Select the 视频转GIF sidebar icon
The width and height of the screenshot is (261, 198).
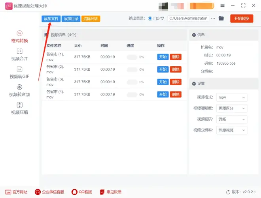point(19,69)
